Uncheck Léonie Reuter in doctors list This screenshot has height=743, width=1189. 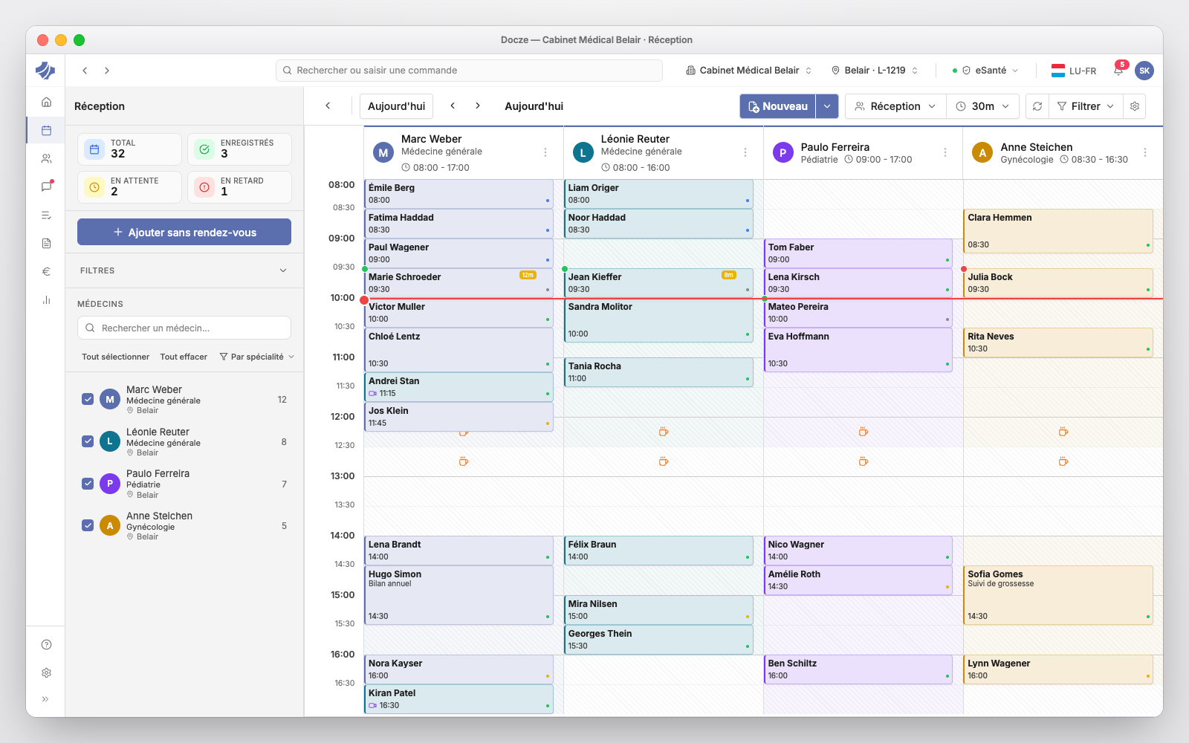coord(88,441)
